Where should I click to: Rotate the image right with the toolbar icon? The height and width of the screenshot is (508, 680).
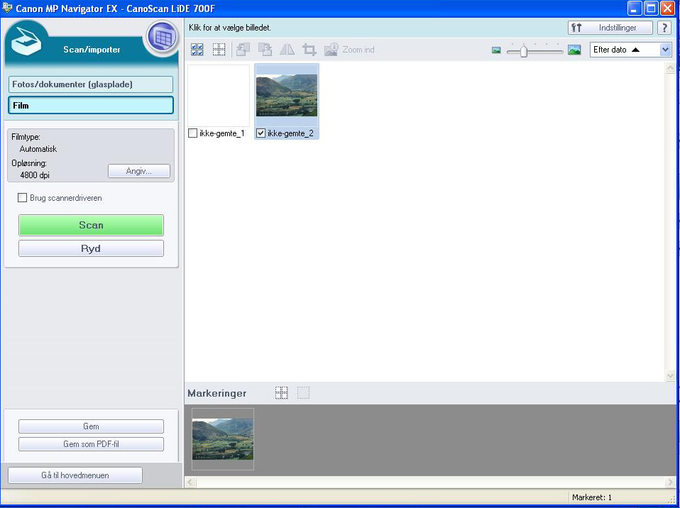(265, 50)
